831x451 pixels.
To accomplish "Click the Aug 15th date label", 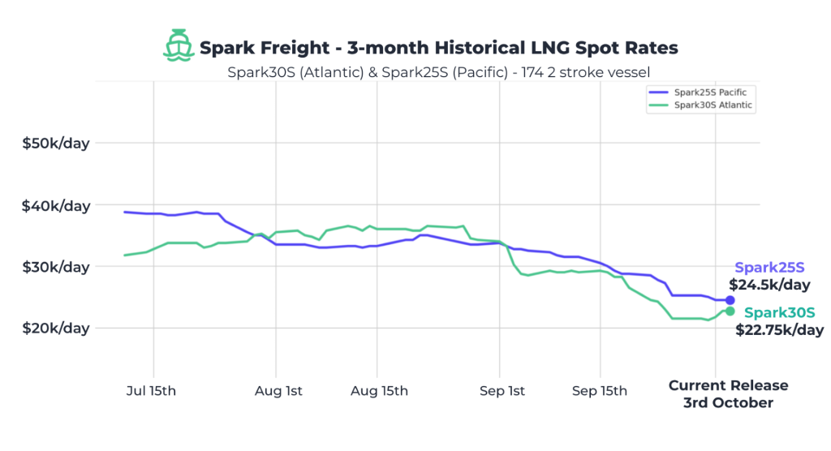I will click(x=379, y=391).
